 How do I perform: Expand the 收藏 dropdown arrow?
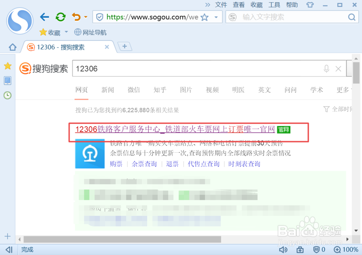click(x=66, y=32)
